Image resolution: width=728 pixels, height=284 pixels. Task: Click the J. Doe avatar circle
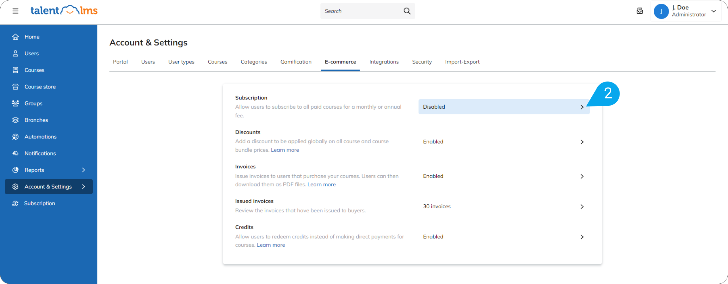tap(661, 11)
